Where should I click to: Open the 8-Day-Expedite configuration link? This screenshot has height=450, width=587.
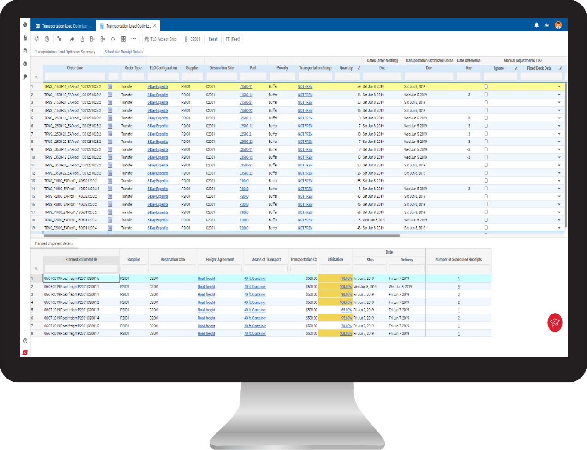157,86
